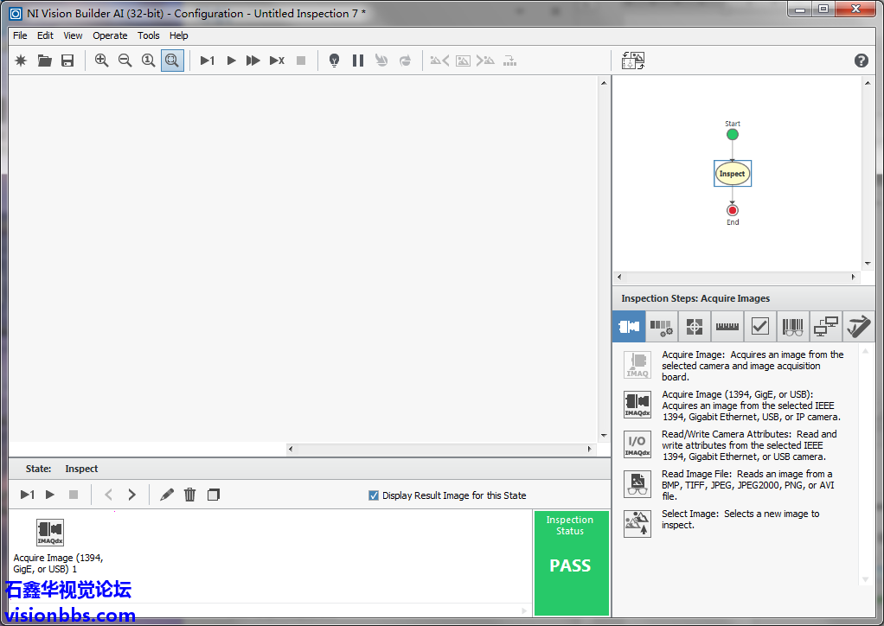Edit the selected step using pencil icon

click(x=167, y=495)
